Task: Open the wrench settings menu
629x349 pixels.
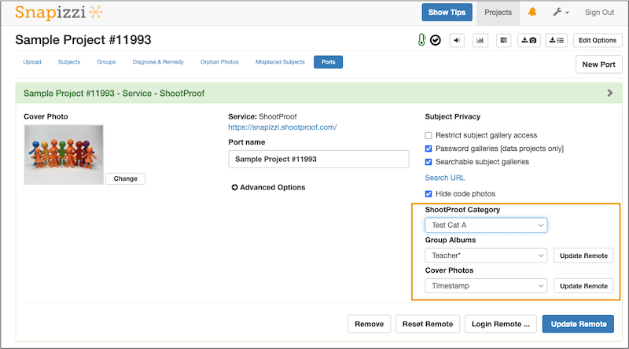Action: [x=561, y=13]
